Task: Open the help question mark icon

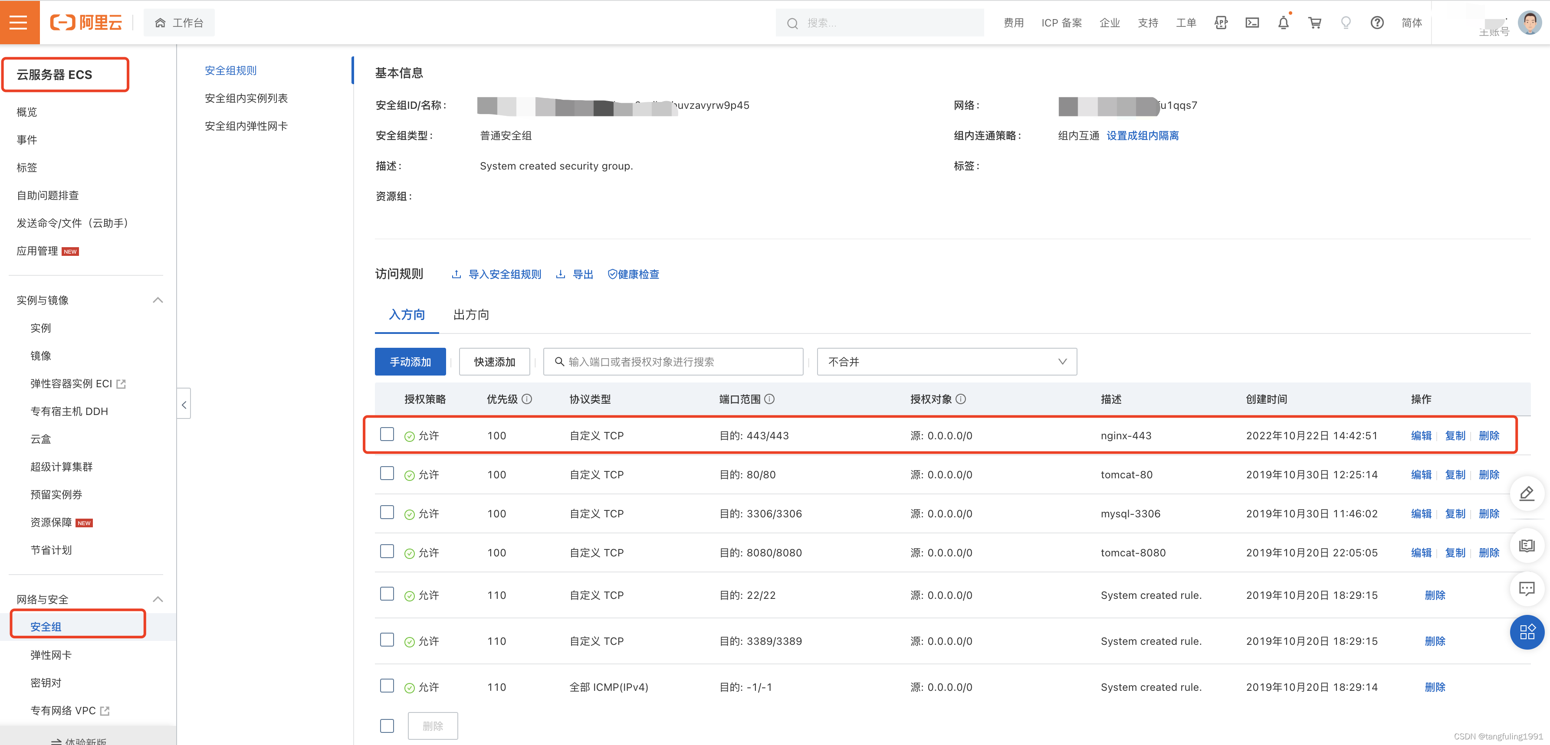Action: tap(1377, 23)
